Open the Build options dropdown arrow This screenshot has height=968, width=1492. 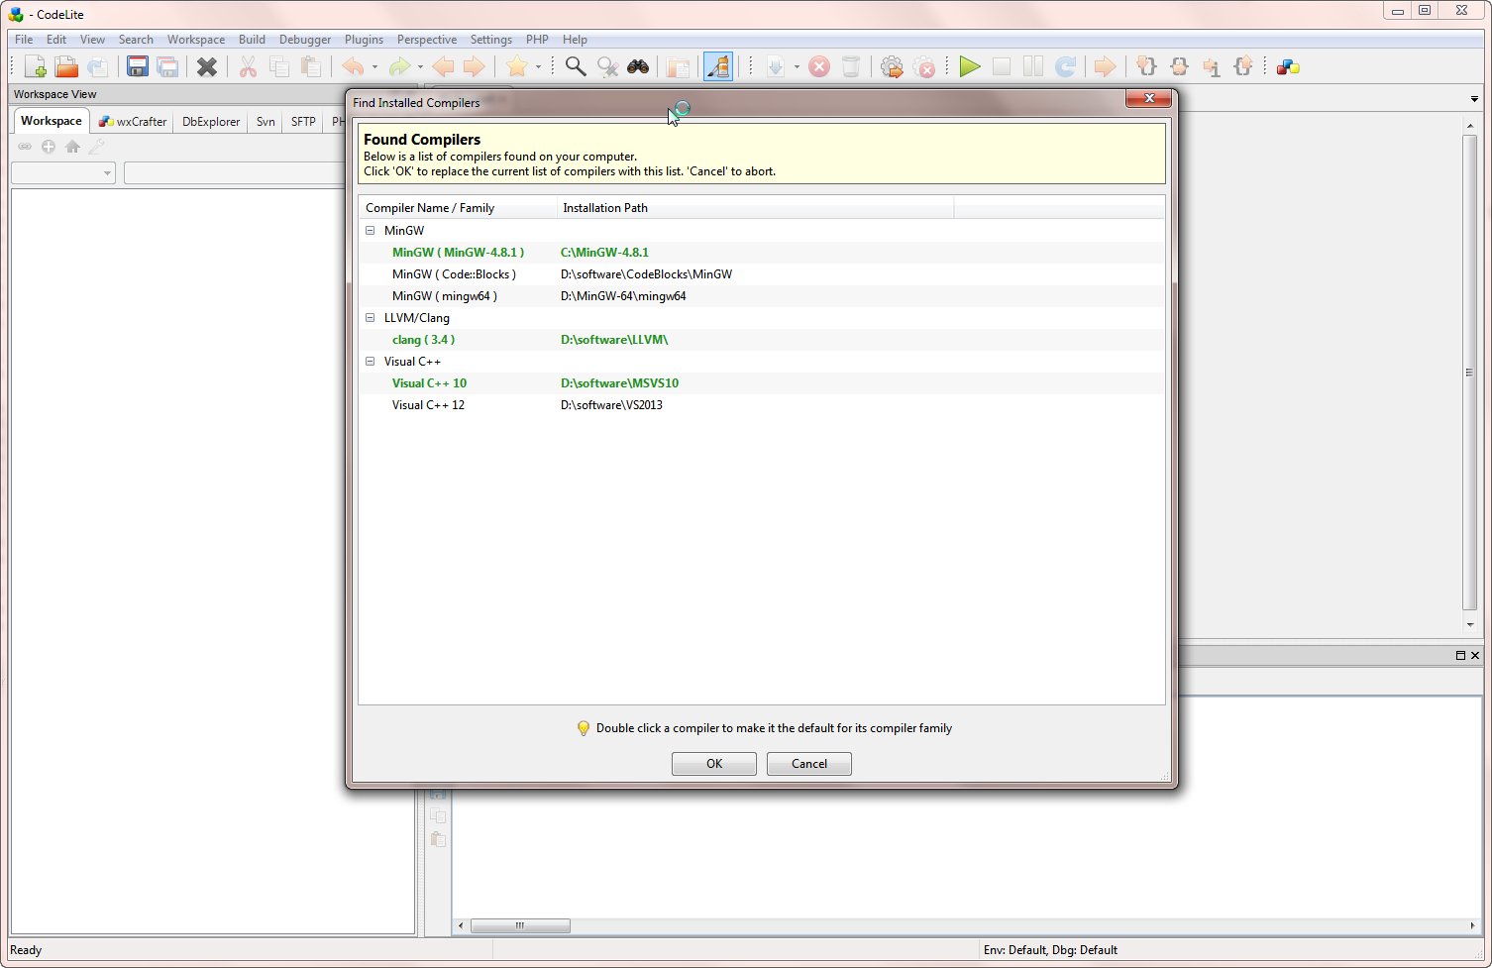797,67
